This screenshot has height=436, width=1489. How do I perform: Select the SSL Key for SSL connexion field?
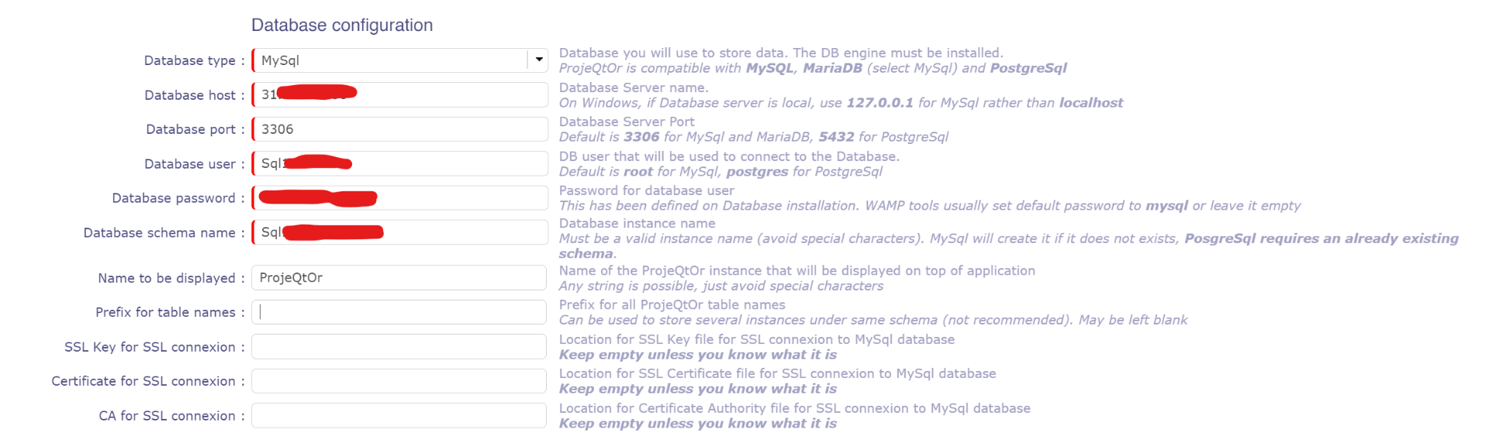[x=399, y=347]
